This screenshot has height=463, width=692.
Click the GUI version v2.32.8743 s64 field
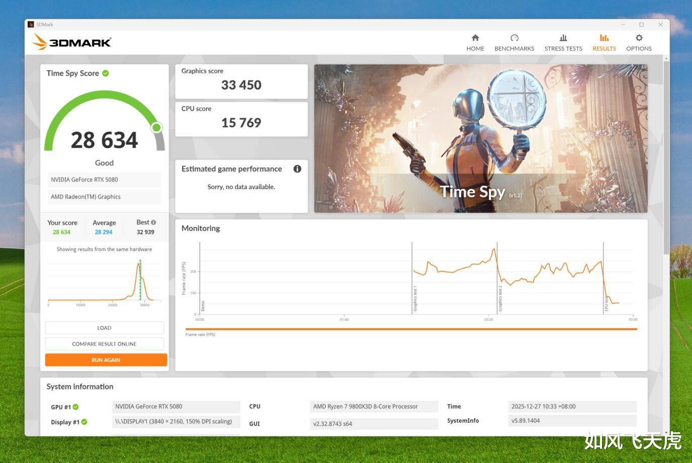pyautogui.click(x=374, y=424)
